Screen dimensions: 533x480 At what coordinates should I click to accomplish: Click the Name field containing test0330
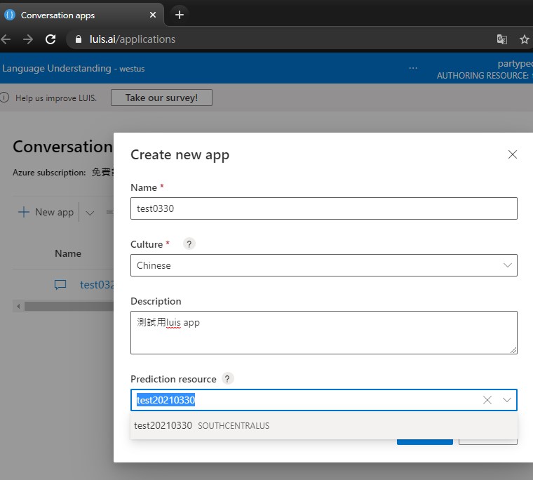click(x=323, y=208)
